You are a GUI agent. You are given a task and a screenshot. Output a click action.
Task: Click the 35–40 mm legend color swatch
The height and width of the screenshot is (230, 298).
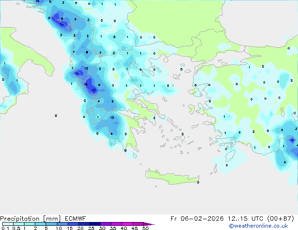point(117,224)
